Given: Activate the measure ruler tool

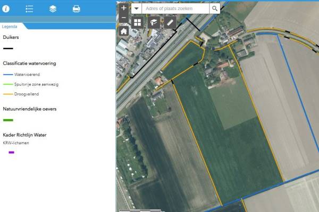Looking at the screenshot, I should 170,22.
